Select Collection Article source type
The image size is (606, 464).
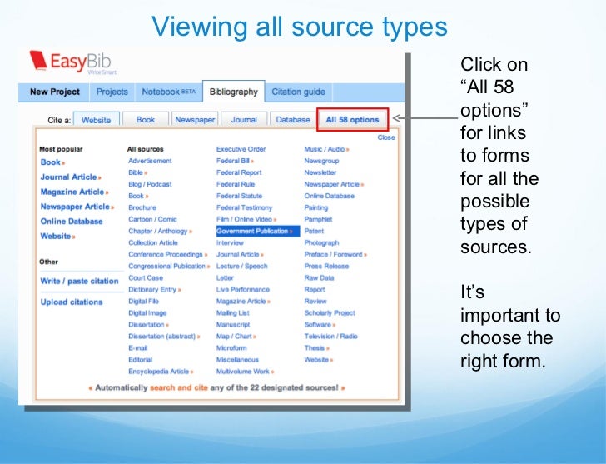click(x=153, y=242)
